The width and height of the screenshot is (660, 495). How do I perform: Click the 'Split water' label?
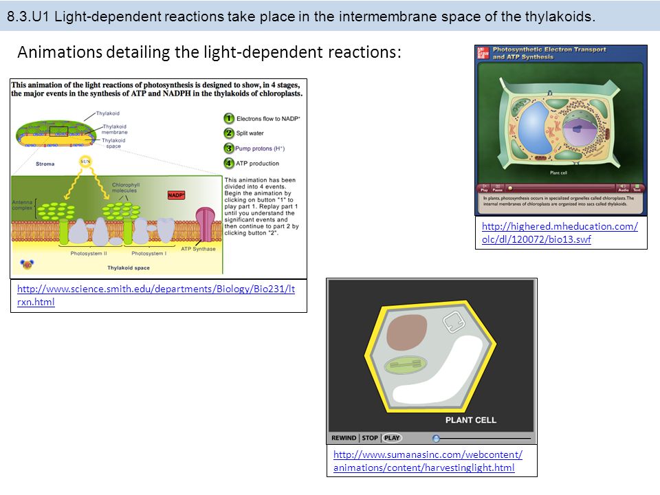[250, 133]
